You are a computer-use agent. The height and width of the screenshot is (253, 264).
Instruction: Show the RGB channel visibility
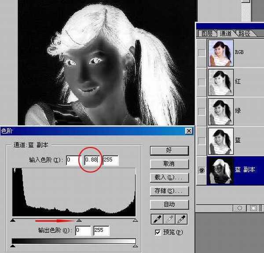click(x=202, y=52)
